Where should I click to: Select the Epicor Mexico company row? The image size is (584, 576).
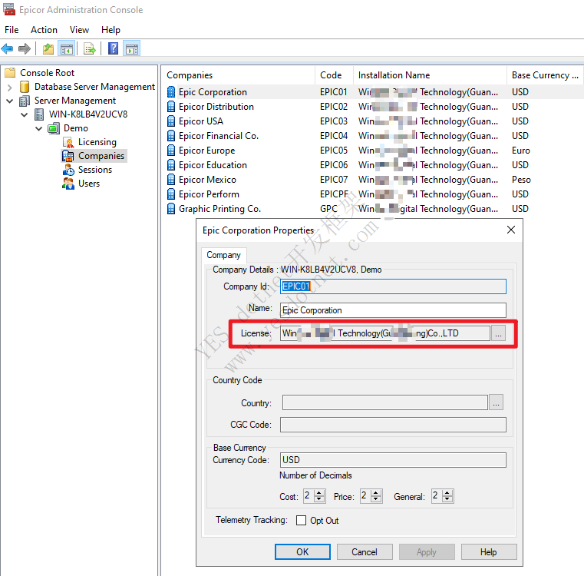point(207,180)
